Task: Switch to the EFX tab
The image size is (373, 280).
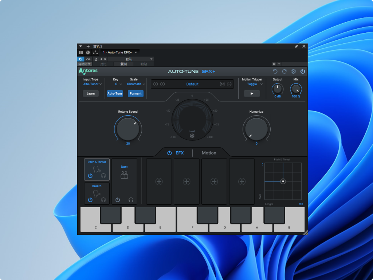Action: coord(180,153)
